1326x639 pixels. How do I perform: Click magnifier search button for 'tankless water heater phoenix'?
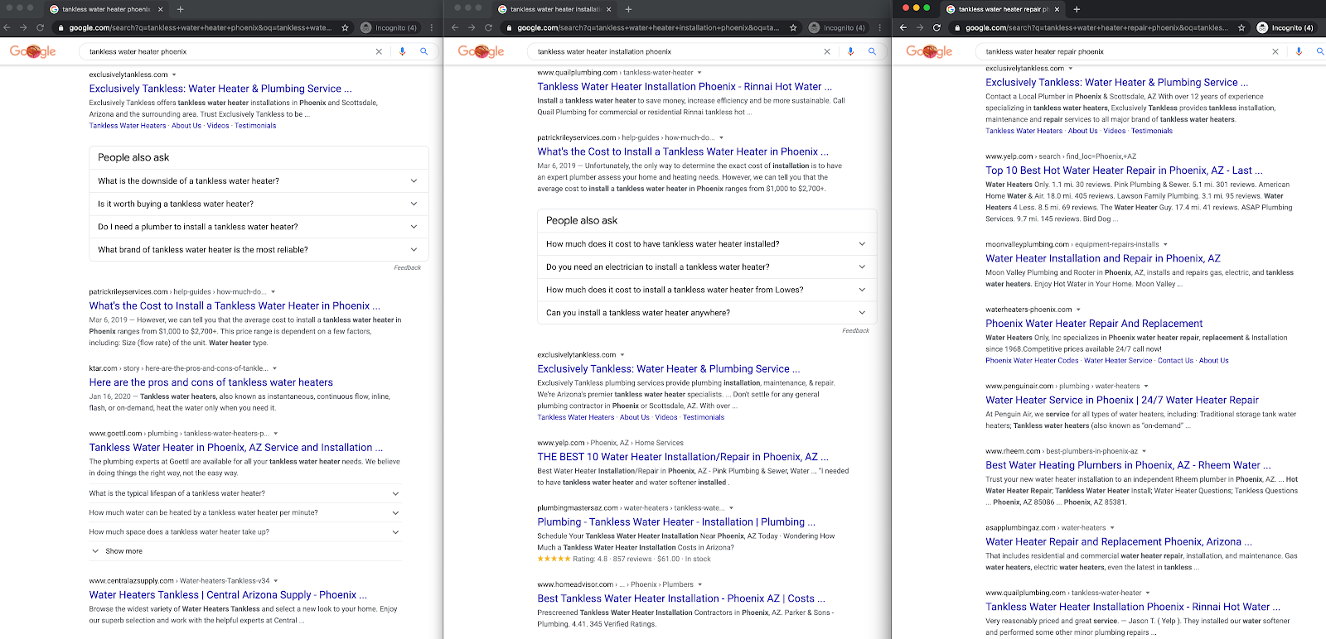click(423, 51)
